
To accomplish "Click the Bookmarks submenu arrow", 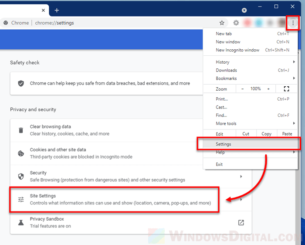I will [x=294, y=78].
